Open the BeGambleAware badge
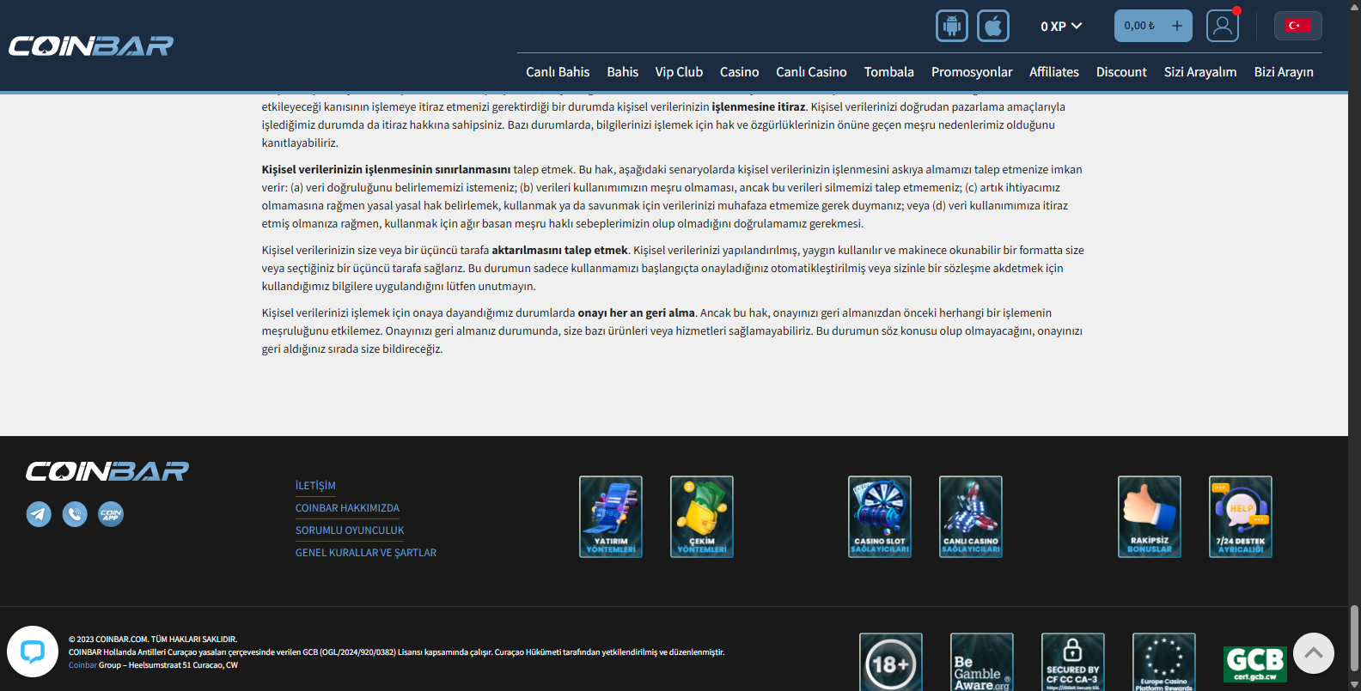 tap(982, 663)
